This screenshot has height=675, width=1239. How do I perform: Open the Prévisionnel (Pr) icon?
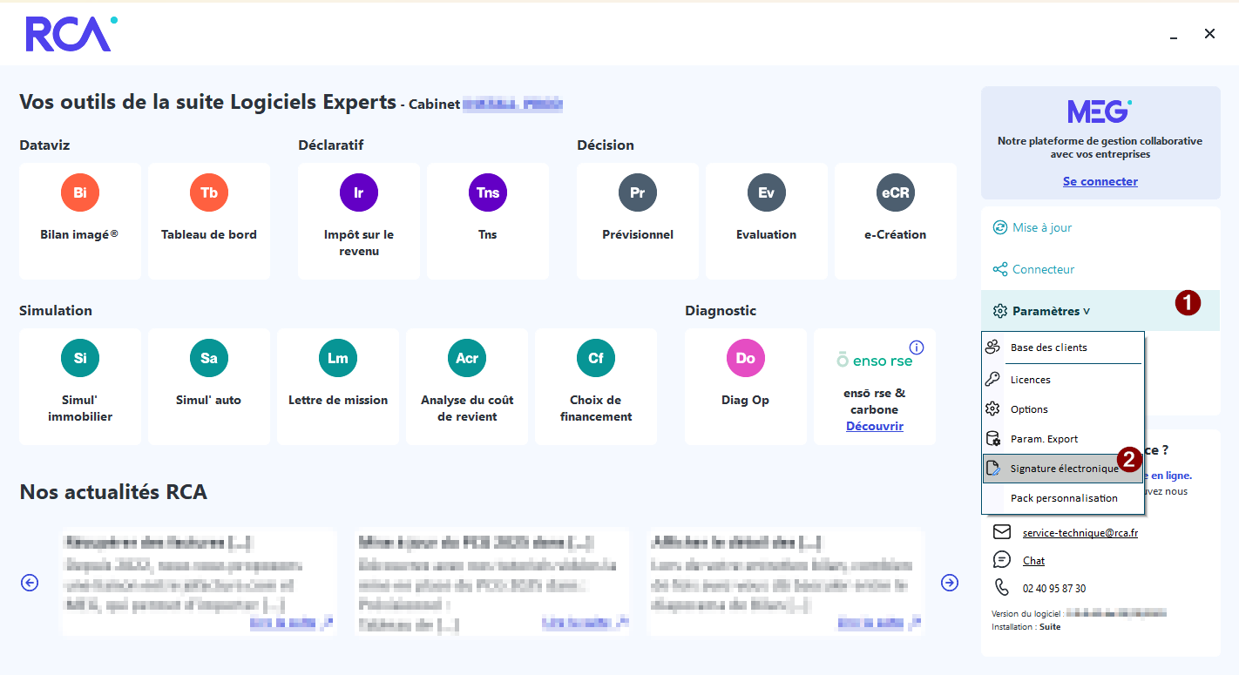(638, 192)
